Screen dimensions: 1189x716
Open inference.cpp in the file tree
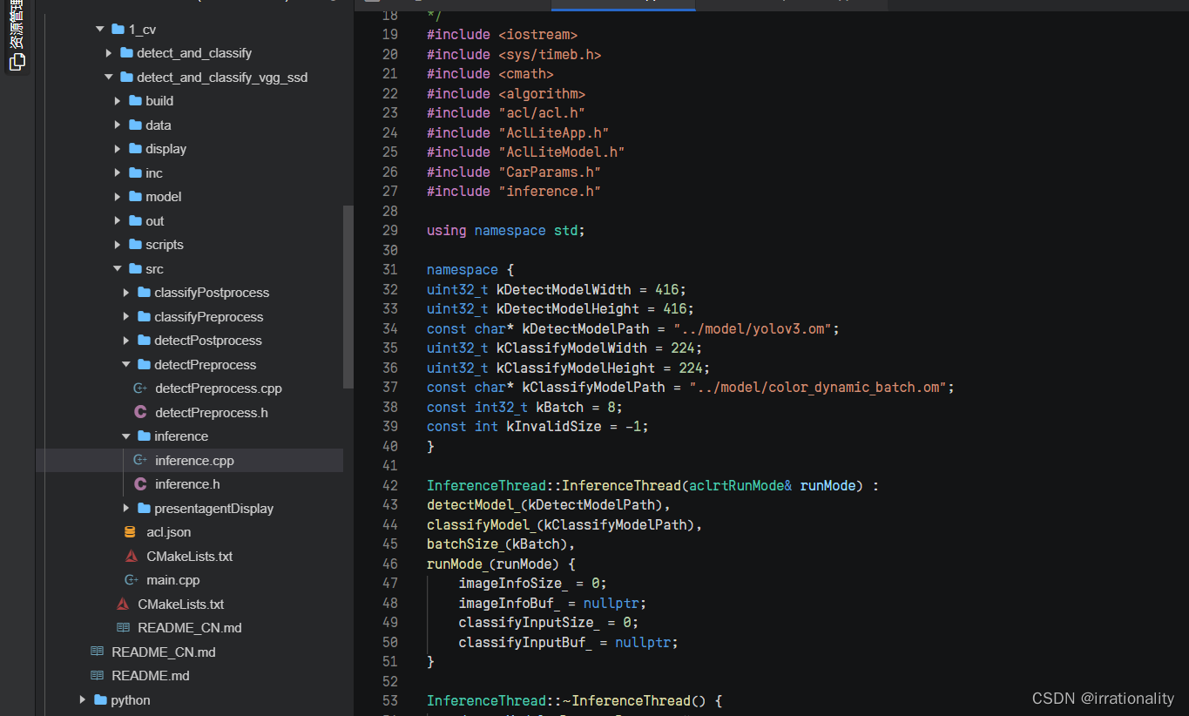click(194, 461)
